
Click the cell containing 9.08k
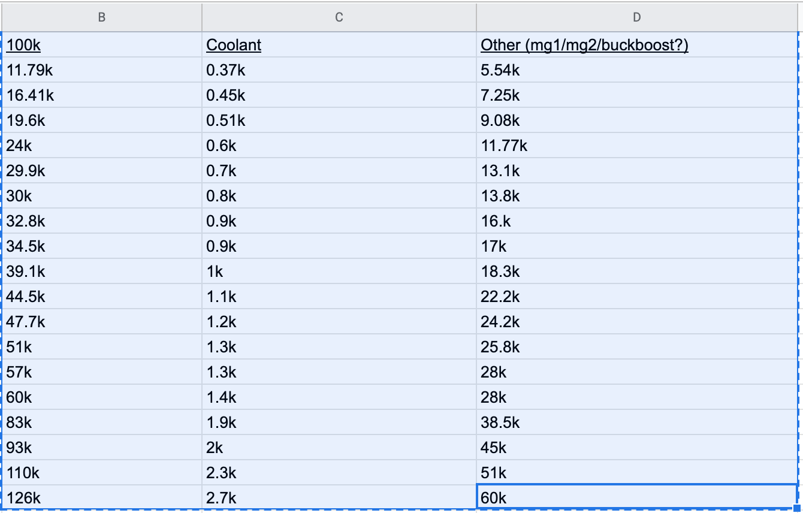pyautogui.click(x=636, y=120)
